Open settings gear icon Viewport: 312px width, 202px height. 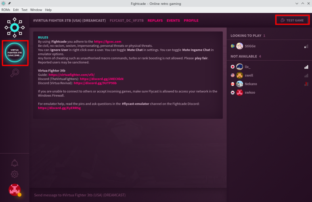click(15, 174)
